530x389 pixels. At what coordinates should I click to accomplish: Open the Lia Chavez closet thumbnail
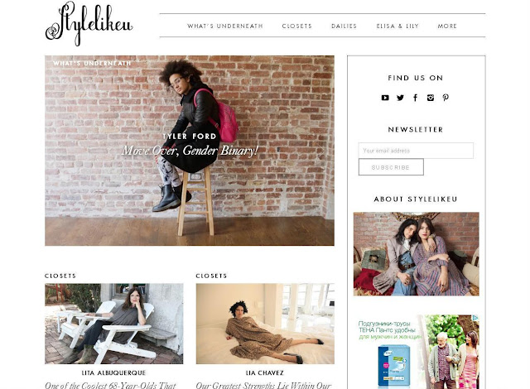[265, 324]
